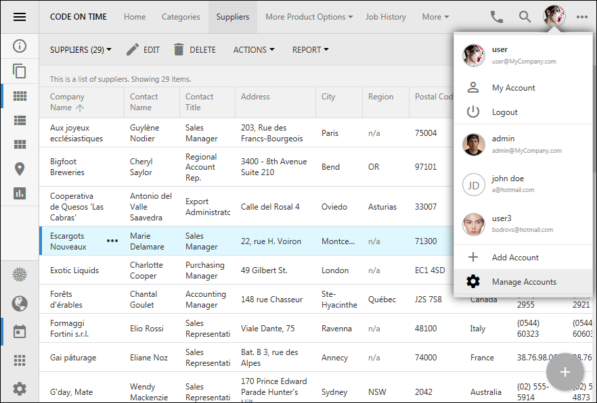
Task: Click the calendar sidebar icon
Action: 20,331
